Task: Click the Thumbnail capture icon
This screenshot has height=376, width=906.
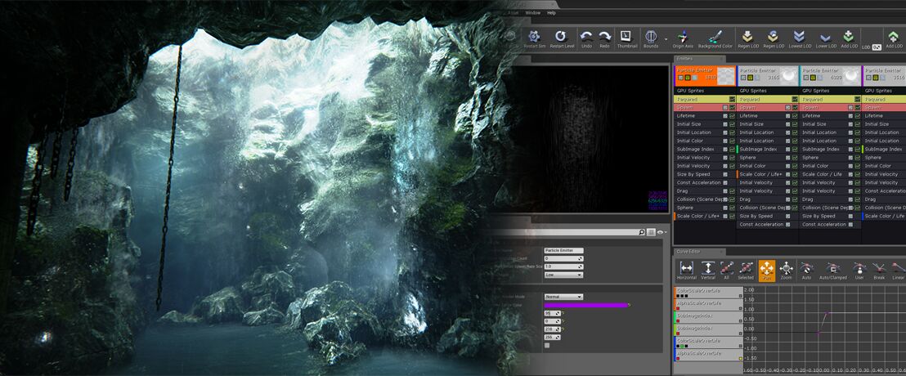Action: (x=626, y=37)
